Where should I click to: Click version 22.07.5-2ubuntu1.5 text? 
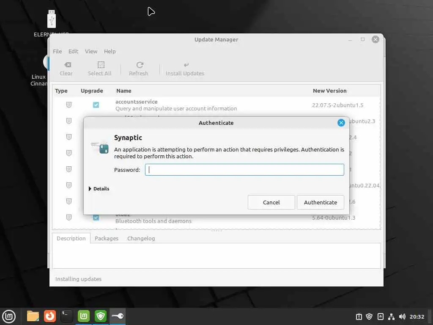click(x=337, y=105)
